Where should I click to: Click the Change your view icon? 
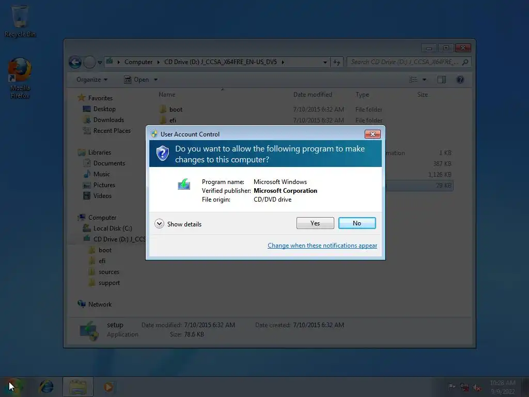click(413, 80)
